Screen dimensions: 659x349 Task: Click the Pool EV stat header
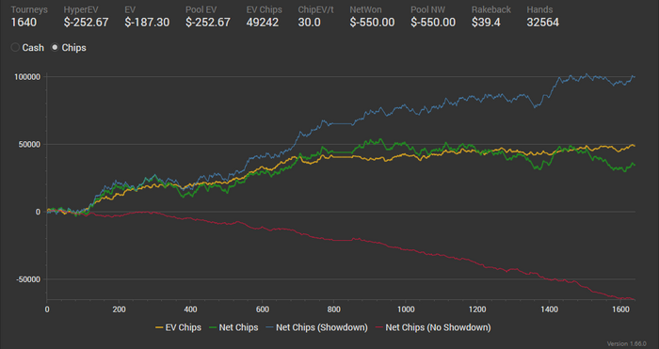coord(201,9)
